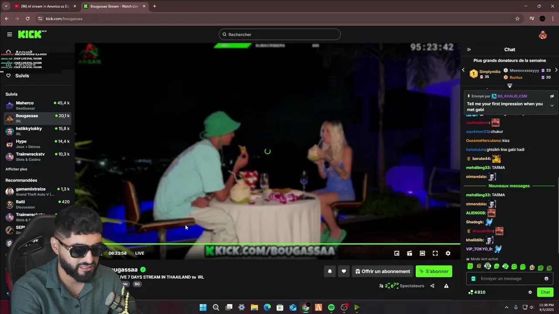Viewport: 559px width, 314px height.
Task: Select the Bougassaa Stream browser tab
Action: [x=114, y=6]
